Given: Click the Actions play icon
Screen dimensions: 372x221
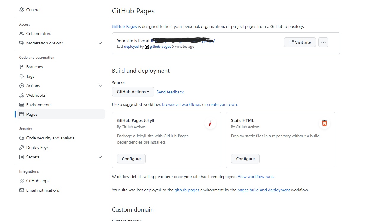Looking at the screenshot, I should point(22,86).
